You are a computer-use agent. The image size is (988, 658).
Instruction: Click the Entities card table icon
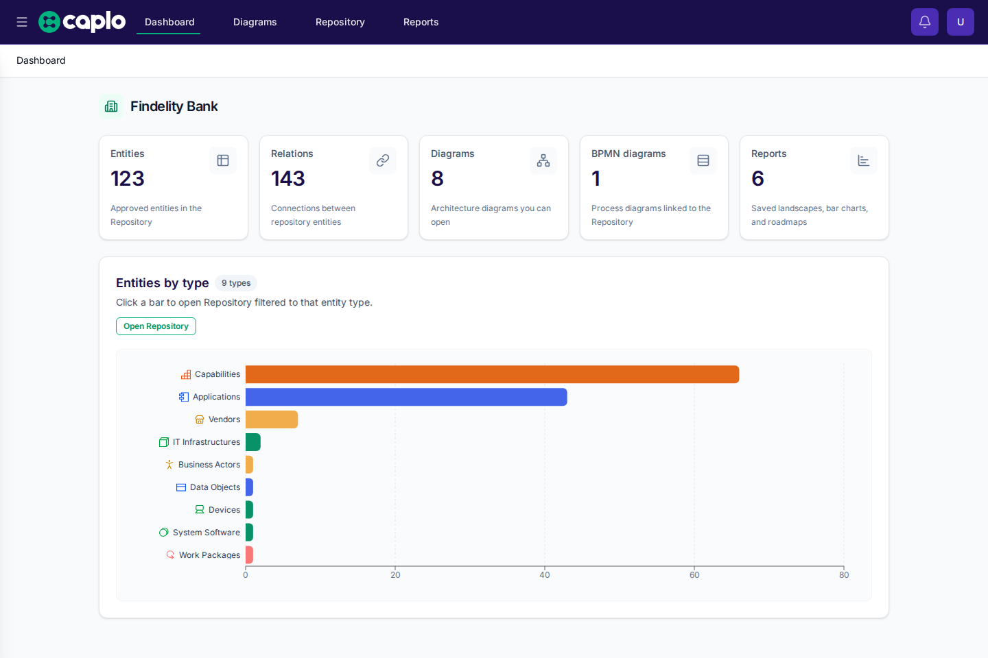coord(223,160)
